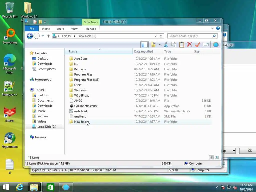The height and width of the screenshot is (192, 256).
Task: Click the search magnifier icon
Action: 214,36
